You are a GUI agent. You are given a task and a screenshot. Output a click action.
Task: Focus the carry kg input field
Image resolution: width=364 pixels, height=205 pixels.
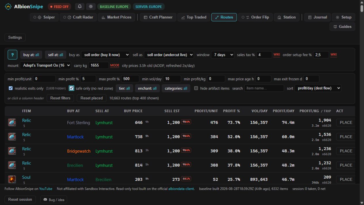(99, 65)
